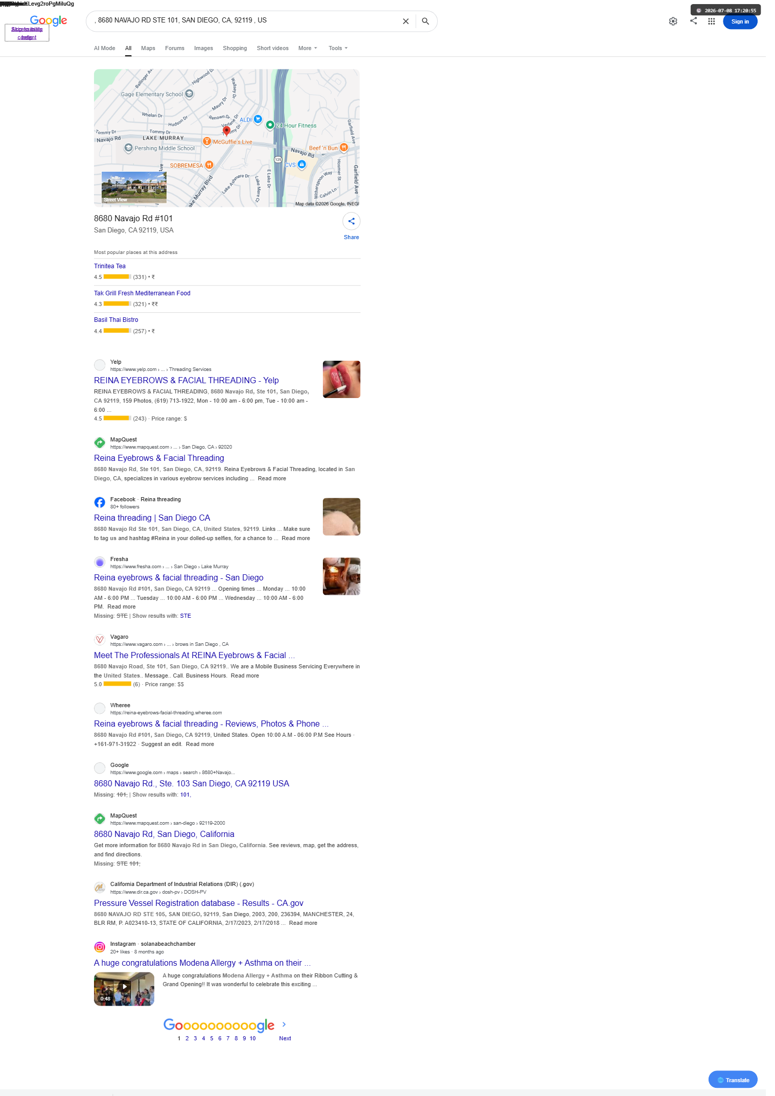Screen dimensions: 775x1096
Task: Clear the search box text
Action: tap(406, 21)
